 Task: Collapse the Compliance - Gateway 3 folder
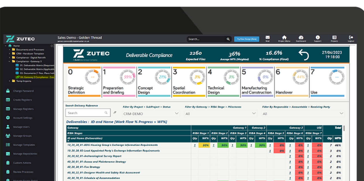click(10, 61)
